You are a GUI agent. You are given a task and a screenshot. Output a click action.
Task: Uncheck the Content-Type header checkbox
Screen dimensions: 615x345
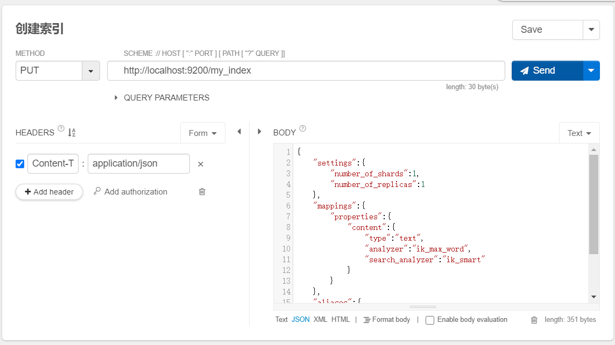click(20, 164)
